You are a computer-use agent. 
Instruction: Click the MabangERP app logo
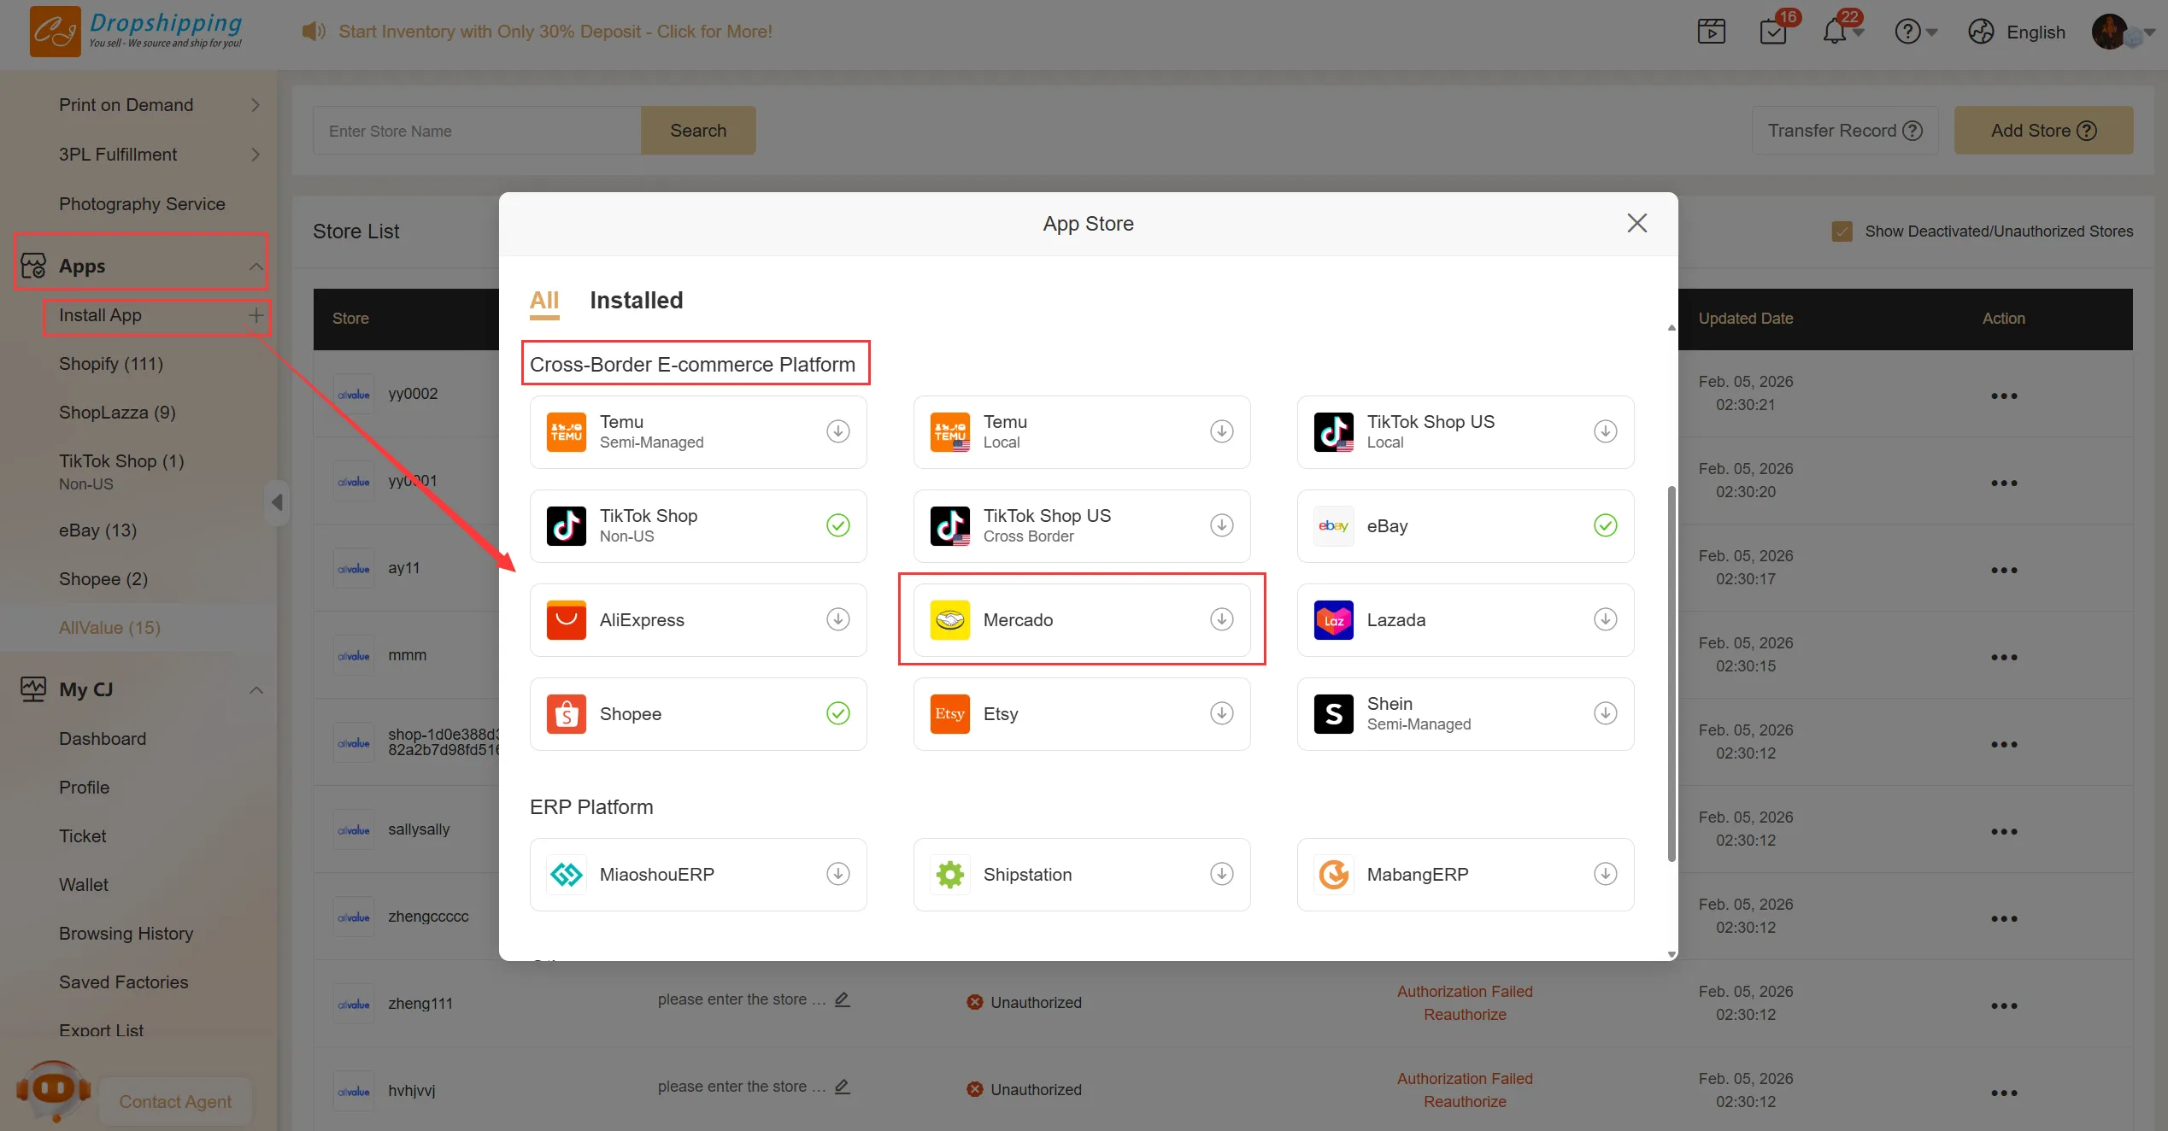pyautogui.click(x=1333, y=874)
